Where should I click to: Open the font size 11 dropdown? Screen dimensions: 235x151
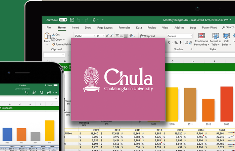(x=104, y=36)
